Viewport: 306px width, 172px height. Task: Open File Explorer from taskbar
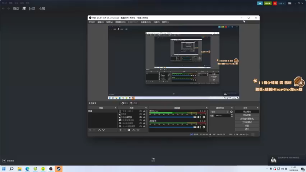tap(20, 169)
